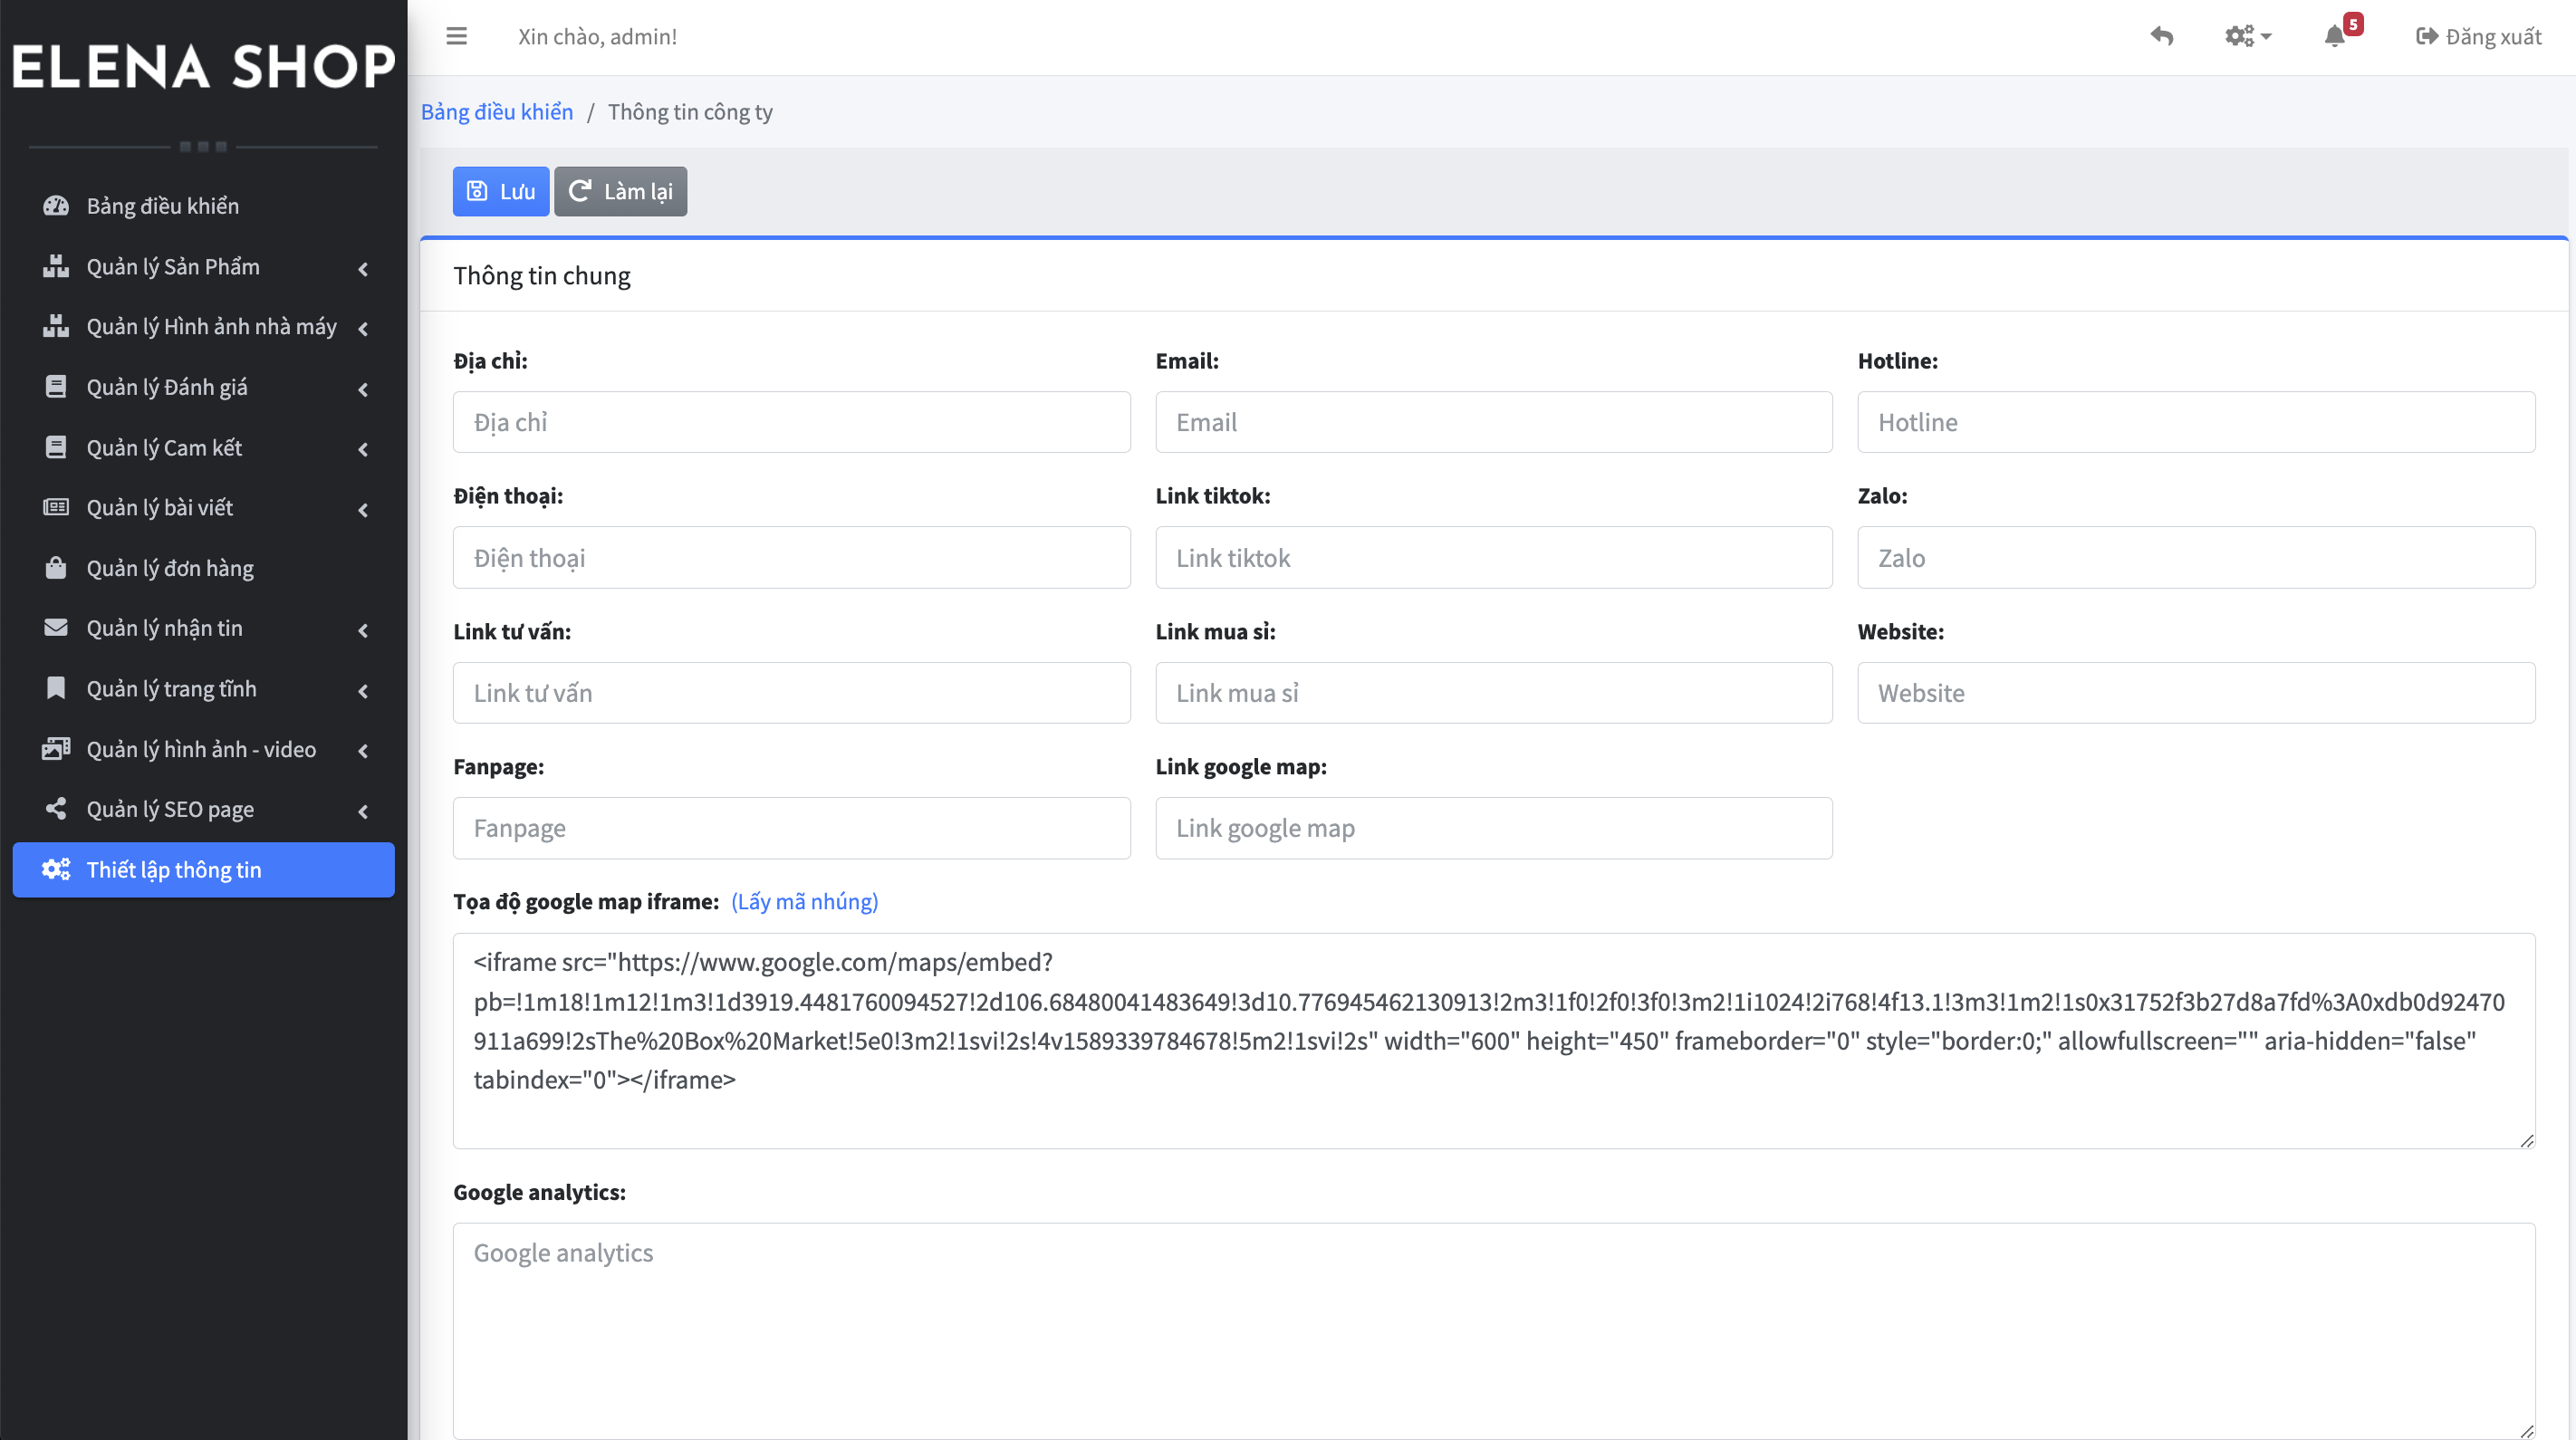Screen dimensions: 2576x1440
Task: Click the Làm lại reset button
Action: (620, 191)
